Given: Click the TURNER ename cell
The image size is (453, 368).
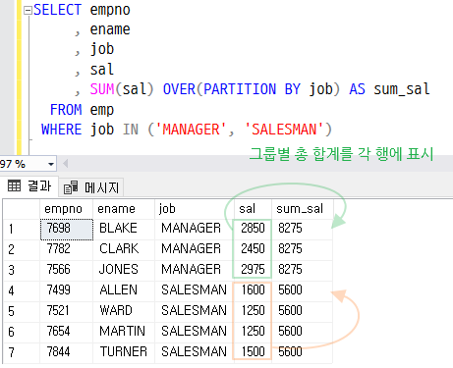Looking at the screenshot, I should [124, 352].
